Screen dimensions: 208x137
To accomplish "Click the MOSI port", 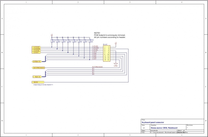I will 38,82.
